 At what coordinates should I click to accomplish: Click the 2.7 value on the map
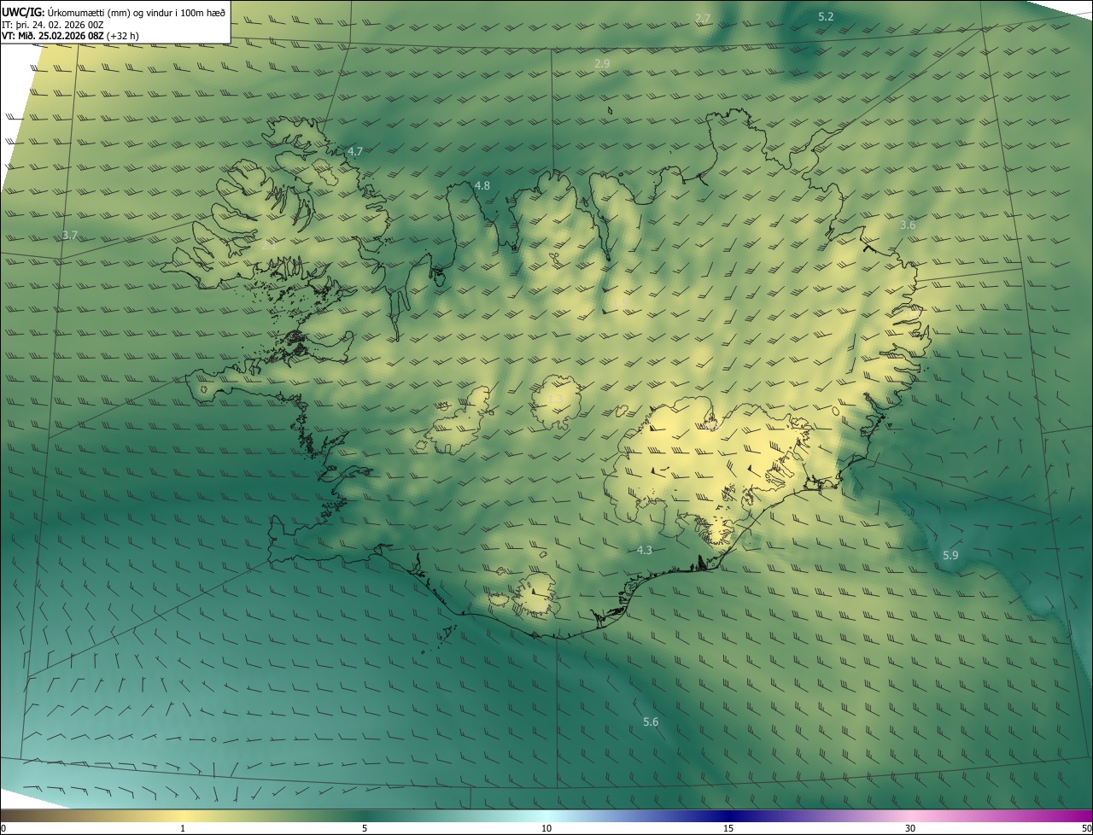click(x=703, y=18)
